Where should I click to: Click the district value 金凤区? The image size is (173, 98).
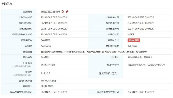point(131,35)
